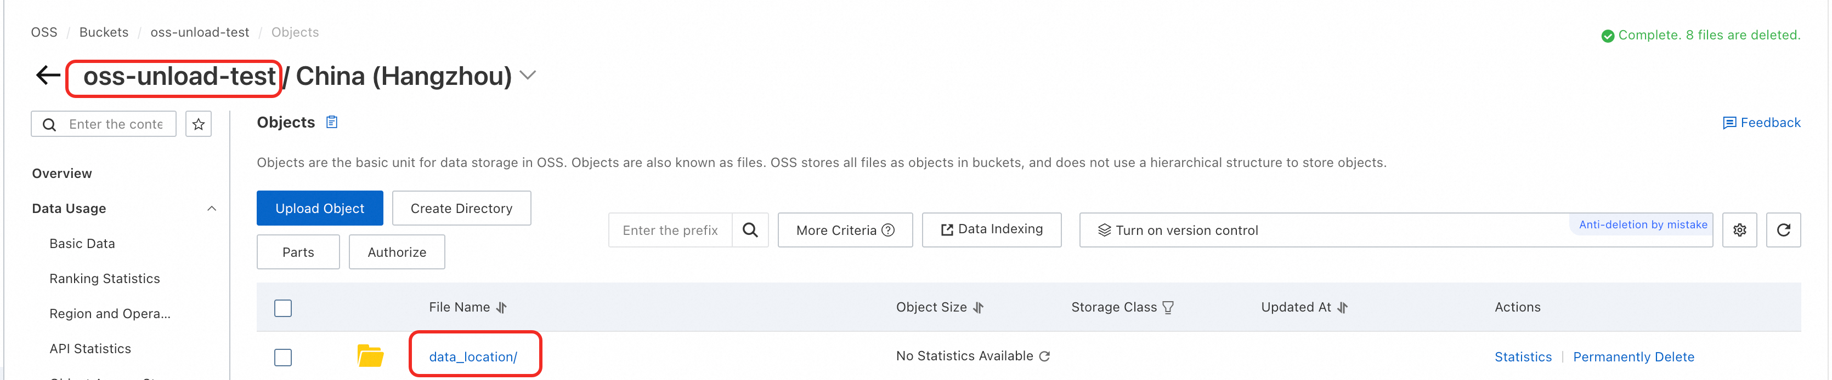Click the Upload Object button
The image size is (1832, 380).
click(x=319, y=208)
